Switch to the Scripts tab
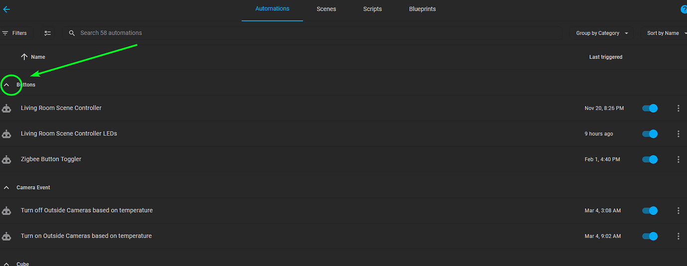This screenshot has height=266, width=687. (x=372, y=9)
